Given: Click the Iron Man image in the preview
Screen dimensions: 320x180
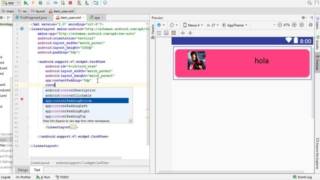Looking at the screenshot, I should pyautogui.click(x=196, y=60).
